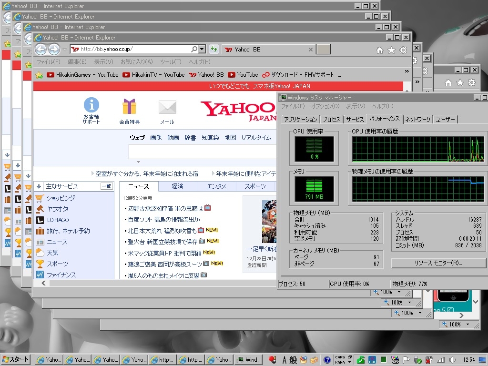Close the Yahoo! BB browser tab
Viewport: 488px width, 366px height.
coord(310,50)
